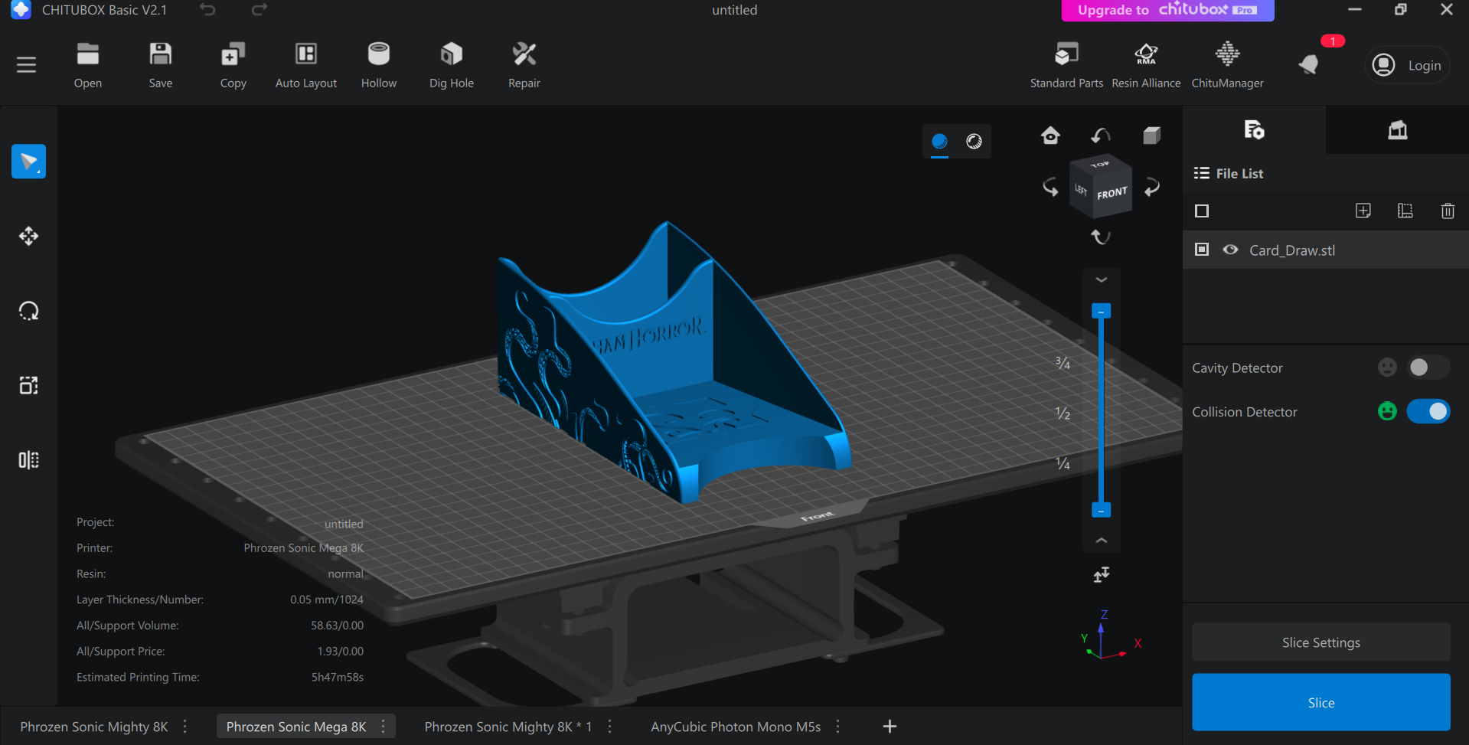Rotate view downward below the cube
The width and height of the screenshot is (1469, 745).
tap(1101, 237)
